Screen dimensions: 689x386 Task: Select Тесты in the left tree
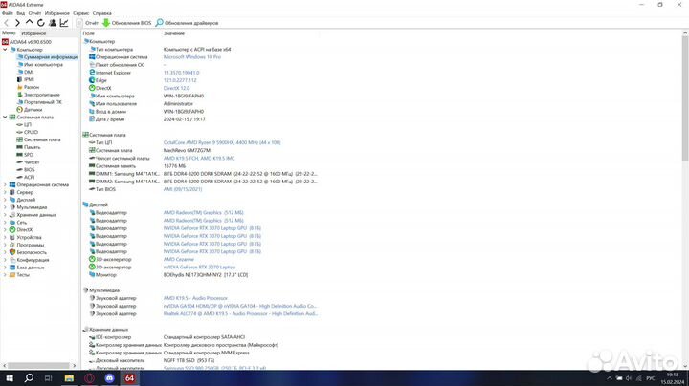[22, 274]
